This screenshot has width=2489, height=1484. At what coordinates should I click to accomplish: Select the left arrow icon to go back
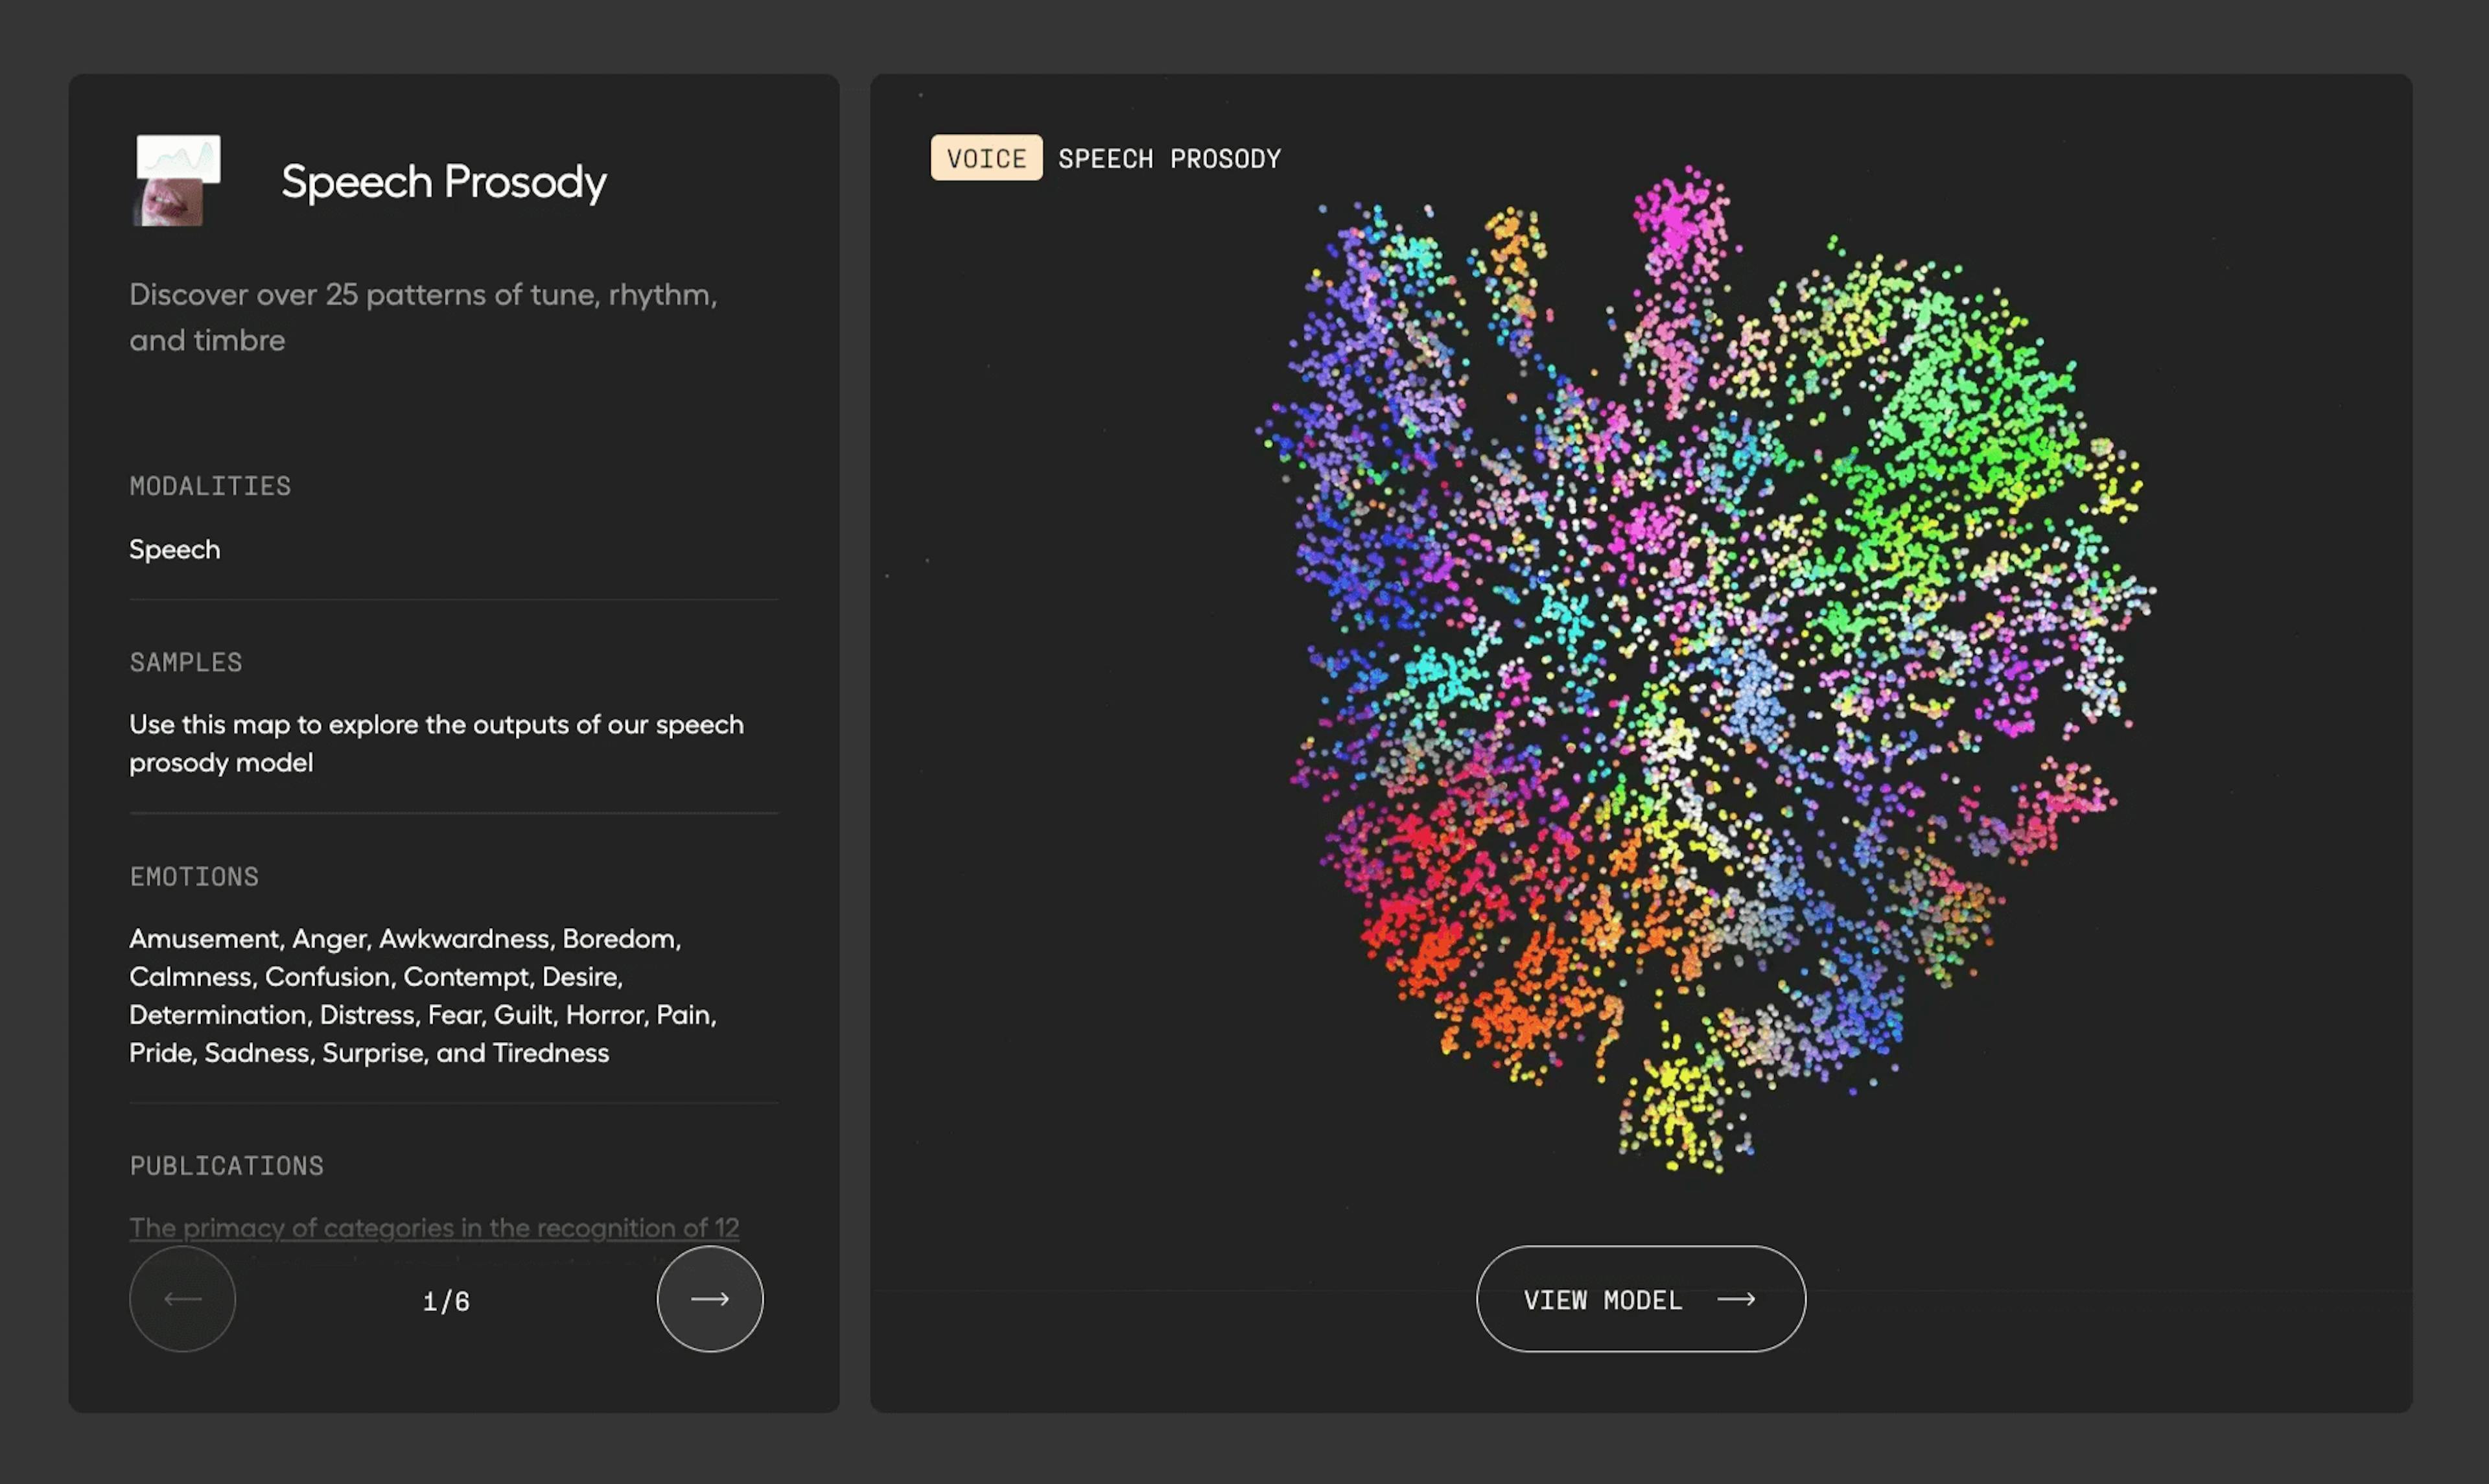[x=182, y=1298]
